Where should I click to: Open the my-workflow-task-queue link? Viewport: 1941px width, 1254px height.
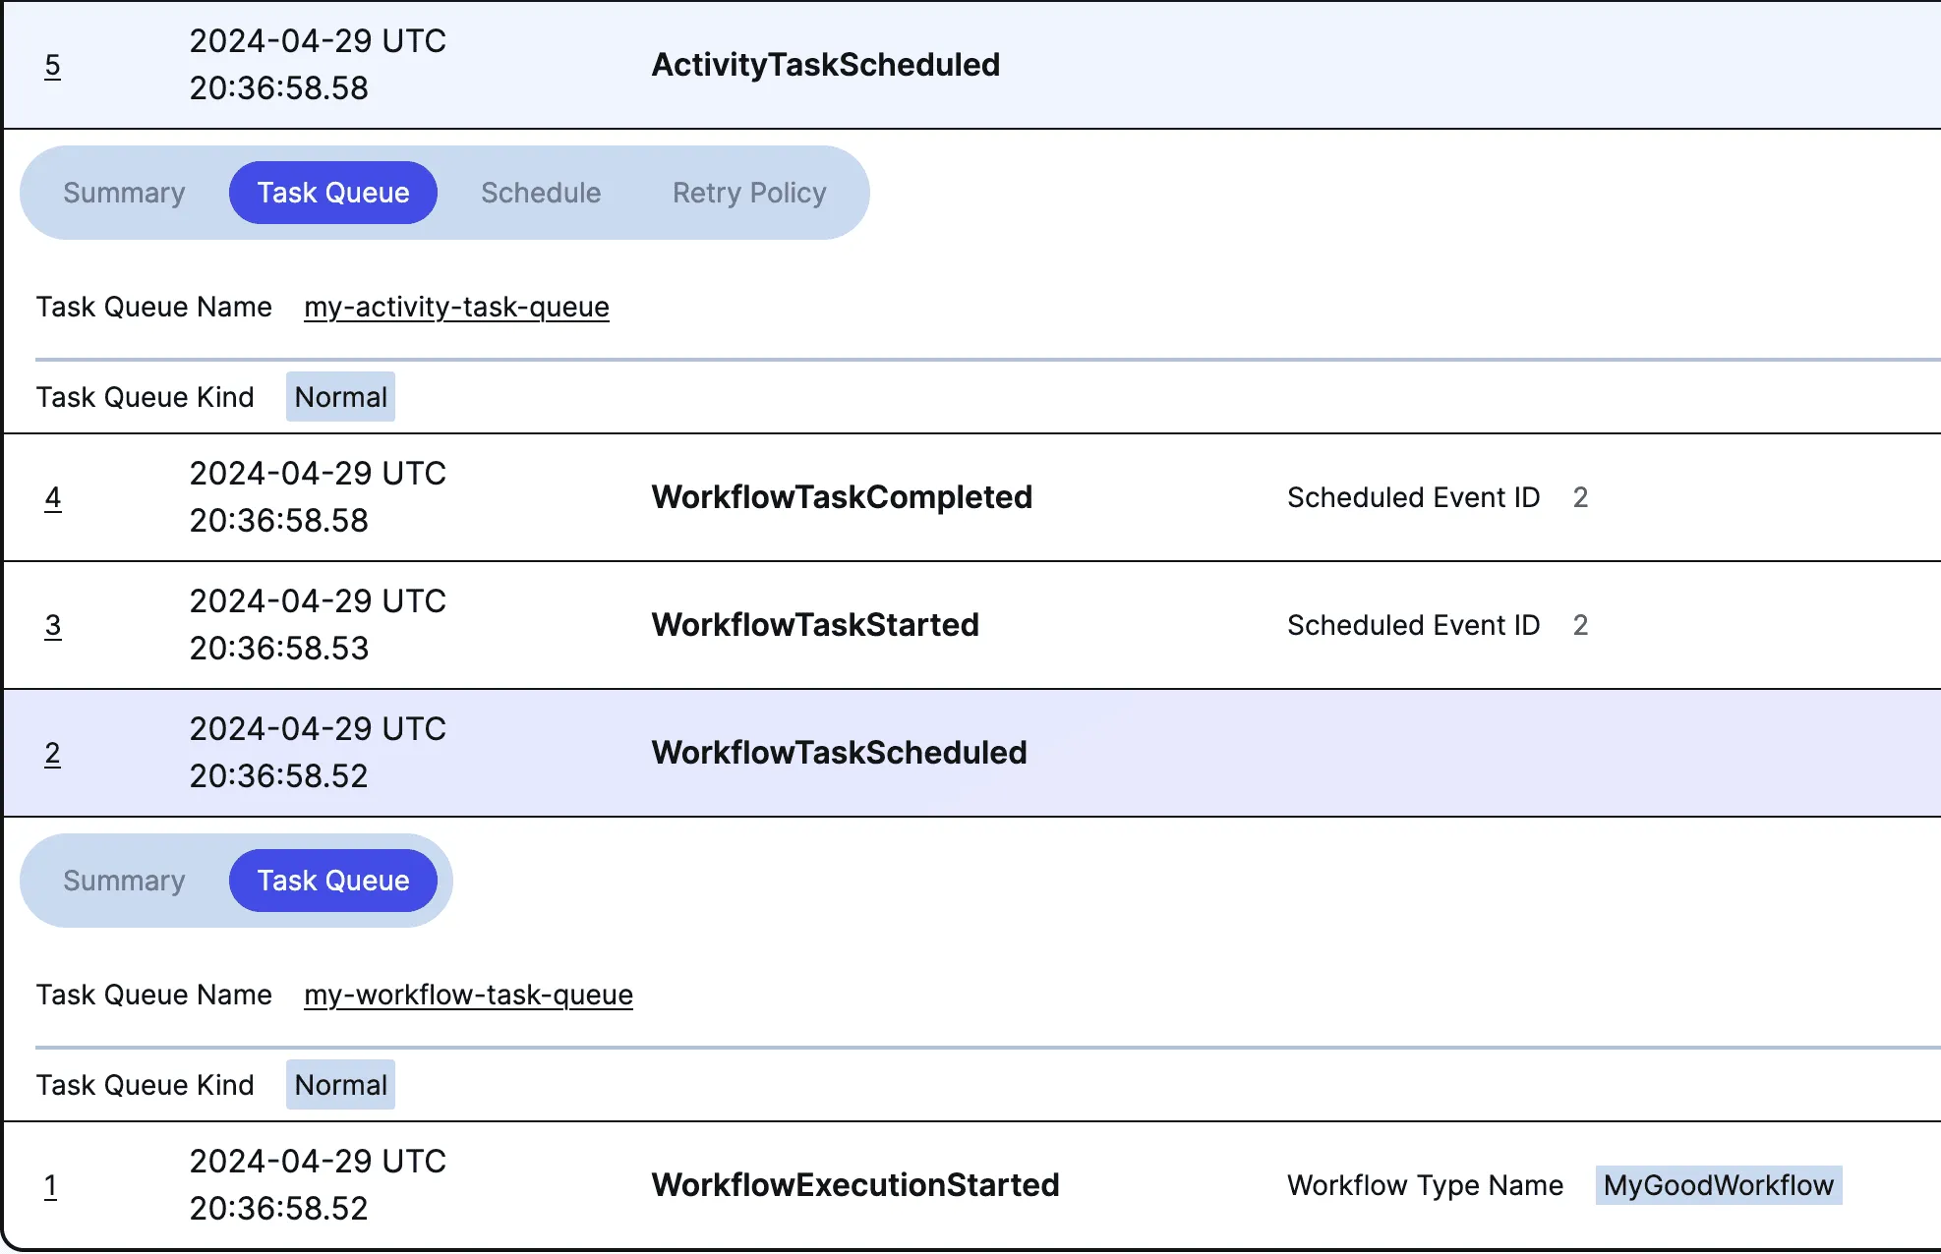coord(468,995)
